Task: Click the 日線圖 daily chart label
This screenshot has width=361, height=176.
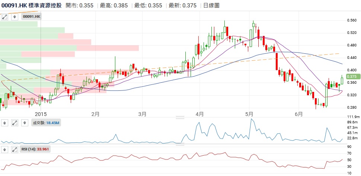Action: [211, 6]
